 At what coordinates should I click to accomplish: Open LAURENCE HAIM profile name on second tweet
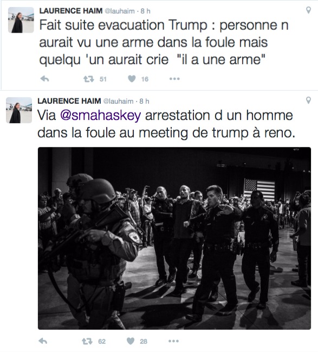tap(69, 101)
